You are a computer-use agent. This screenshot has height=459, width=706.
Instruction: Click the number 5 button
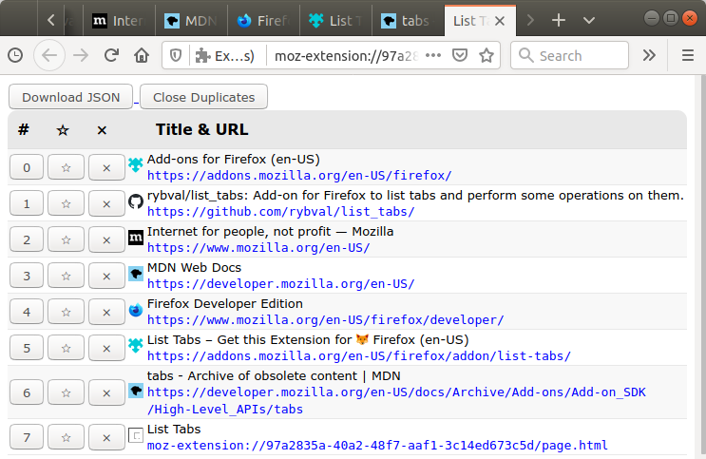pyautogui.click(x=27, y=348)
